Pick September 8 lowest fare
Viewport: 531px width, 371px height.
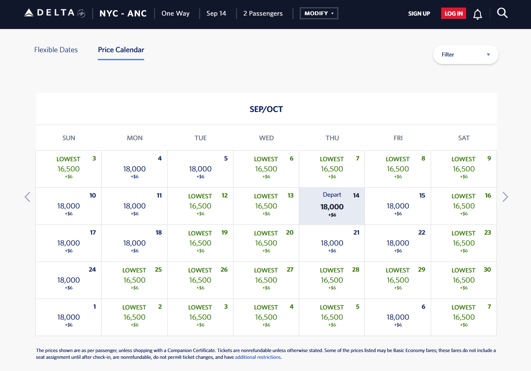[x=398, y=169]
